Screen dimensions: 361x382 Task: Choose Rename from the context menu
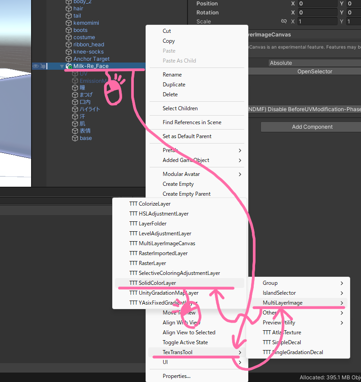point(173,74)
